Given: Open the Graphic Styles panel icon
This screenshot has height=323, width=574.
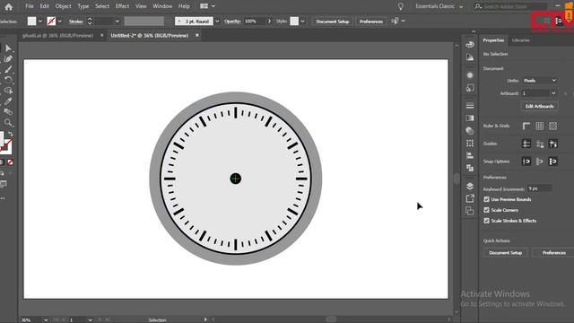Looking at the screenshot, I should click(x=470, y=88).
